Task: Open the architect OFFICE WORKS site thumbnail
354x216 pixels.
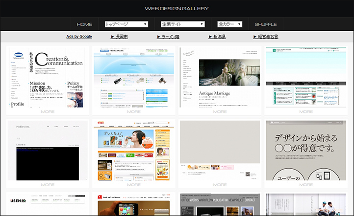Action: [x=220, y=205]
